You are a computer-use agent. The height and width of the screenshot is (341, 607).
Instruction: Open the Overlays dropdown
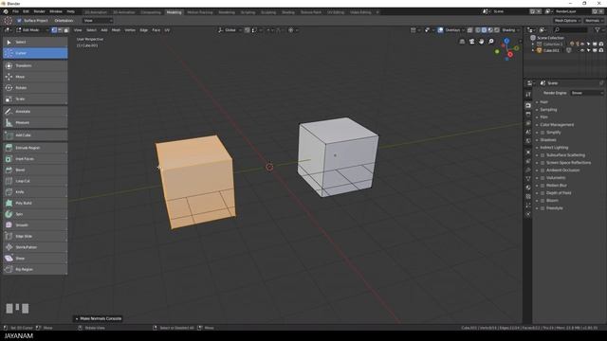tap(454, 30)
